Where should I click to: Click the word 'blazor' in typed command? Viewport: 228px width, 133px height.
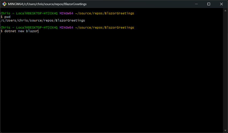(x=32, y=31)
